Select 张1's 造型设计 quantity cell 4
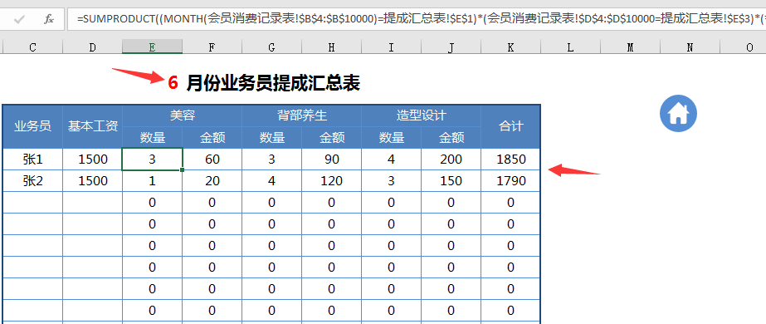 392,160
